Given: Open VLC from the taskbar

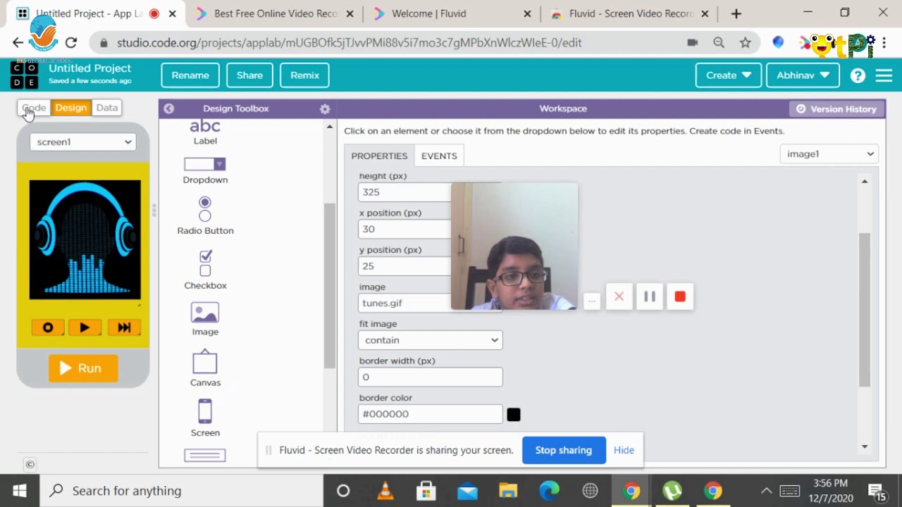Looking at the screenshot, I should [x=385, y=491].
